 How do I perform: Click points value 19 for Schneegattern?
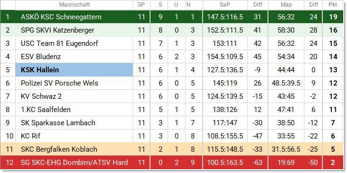333,17
